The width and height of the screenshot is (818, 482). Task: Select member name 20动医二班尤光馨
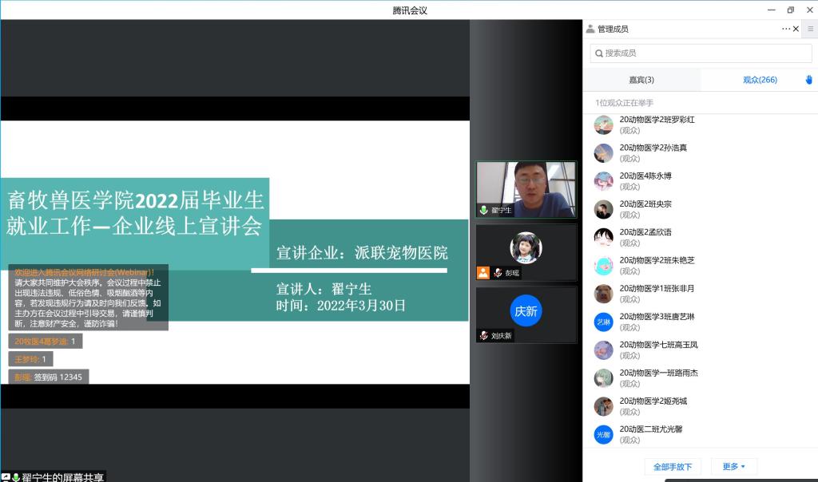(650, 429)
